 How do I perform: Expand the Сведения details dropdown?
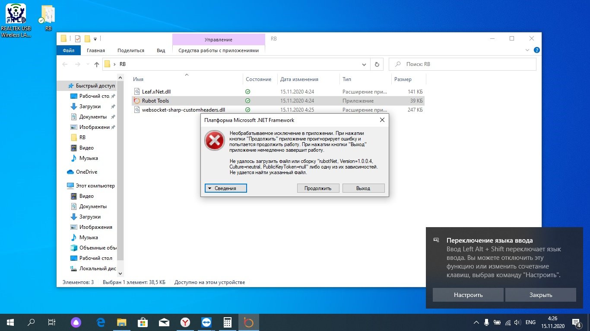[x=225, y=188]
